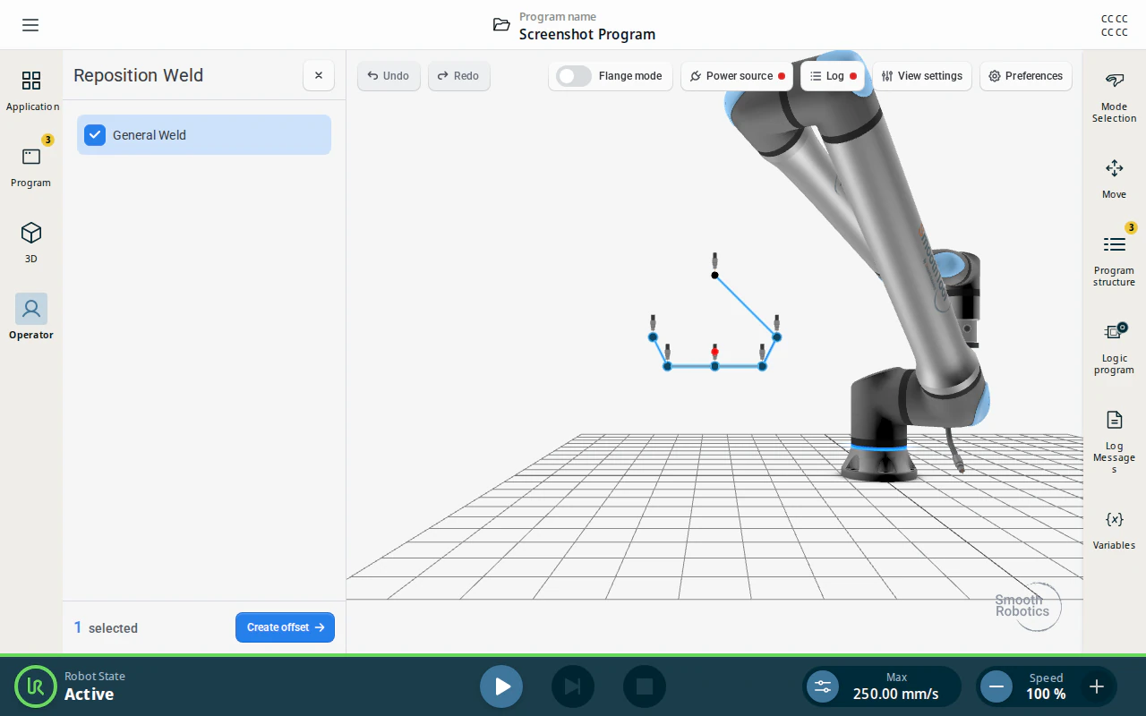Start program with Play button
The width and height of the screenshot is (1146, 716).
501,686
